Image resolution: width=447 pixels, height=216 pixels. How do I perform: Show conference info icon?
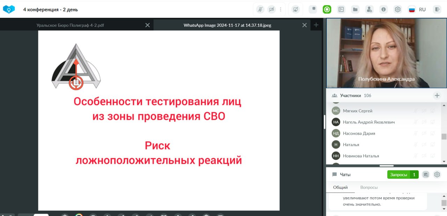coord(383,9)
